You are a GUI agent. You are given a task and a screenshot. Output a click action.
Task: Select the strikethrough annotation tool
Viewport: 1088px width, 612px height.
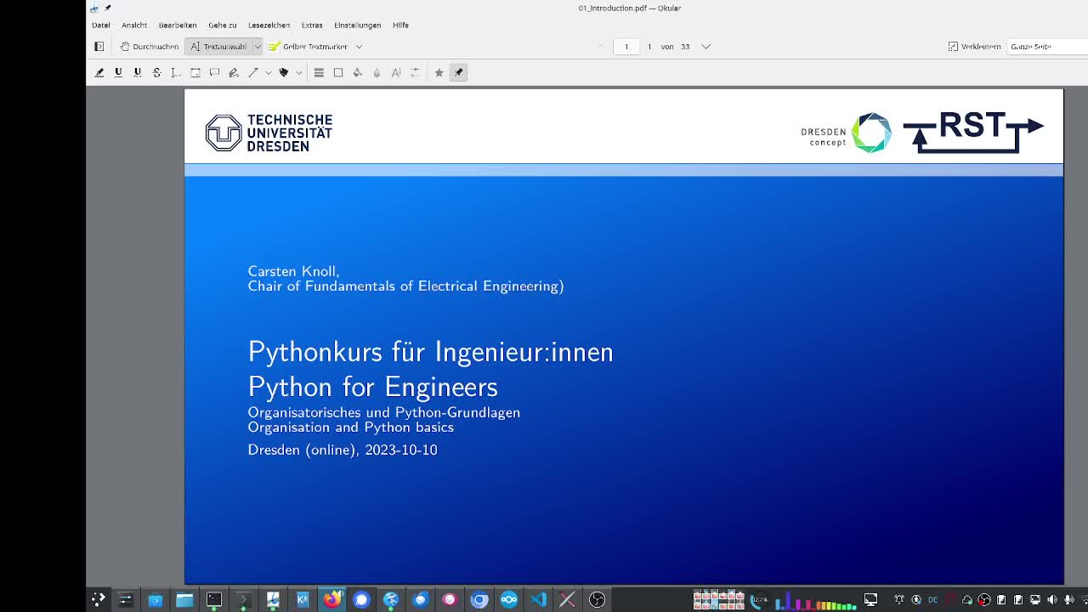pos(156,73)
